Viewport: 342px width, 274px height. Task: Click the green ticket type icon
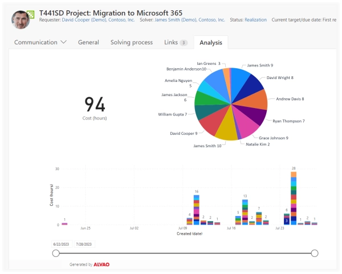click(31, 14)
